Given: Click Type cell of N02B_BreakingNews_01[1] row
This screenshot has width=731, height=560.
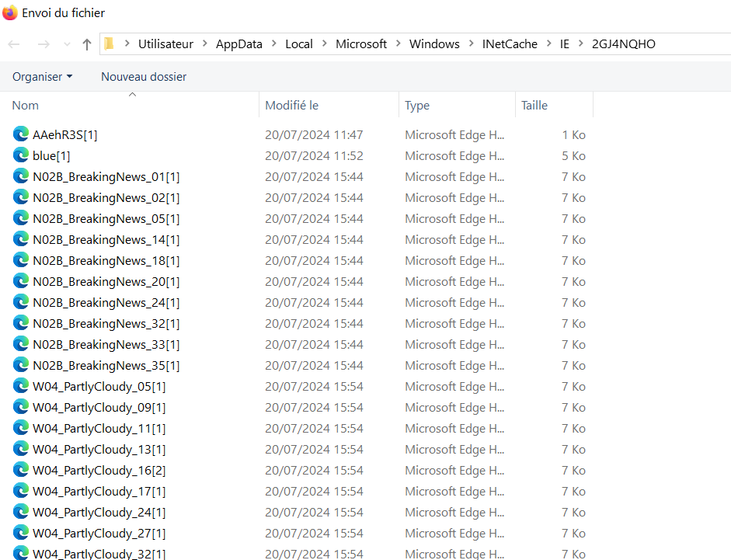Looking at the screenshot, I should [x=454, y=177].
